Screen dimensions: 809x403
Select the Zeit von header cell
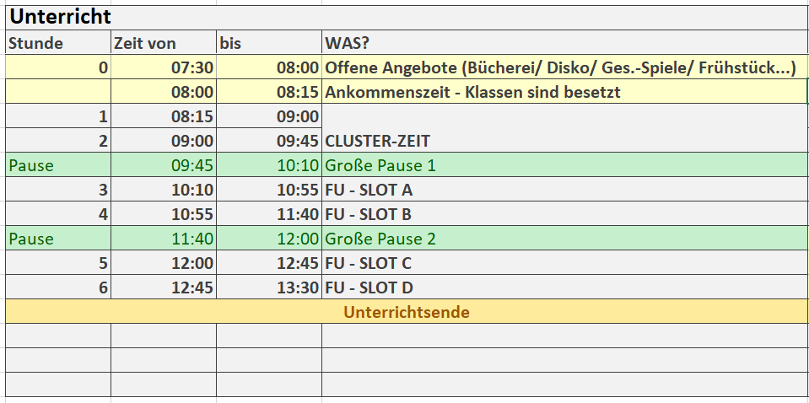pyautogui.click(x=163, y=43)
